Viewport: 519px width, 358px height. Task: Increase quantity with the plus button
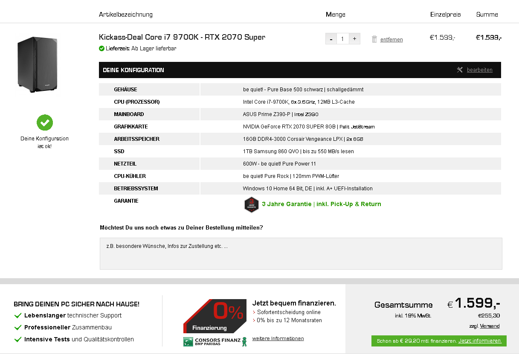[354, 39]
